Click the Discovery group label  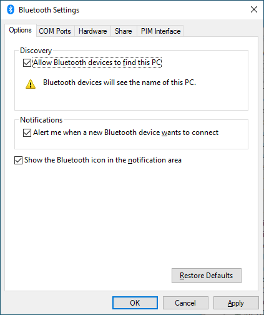pos(36,51)
